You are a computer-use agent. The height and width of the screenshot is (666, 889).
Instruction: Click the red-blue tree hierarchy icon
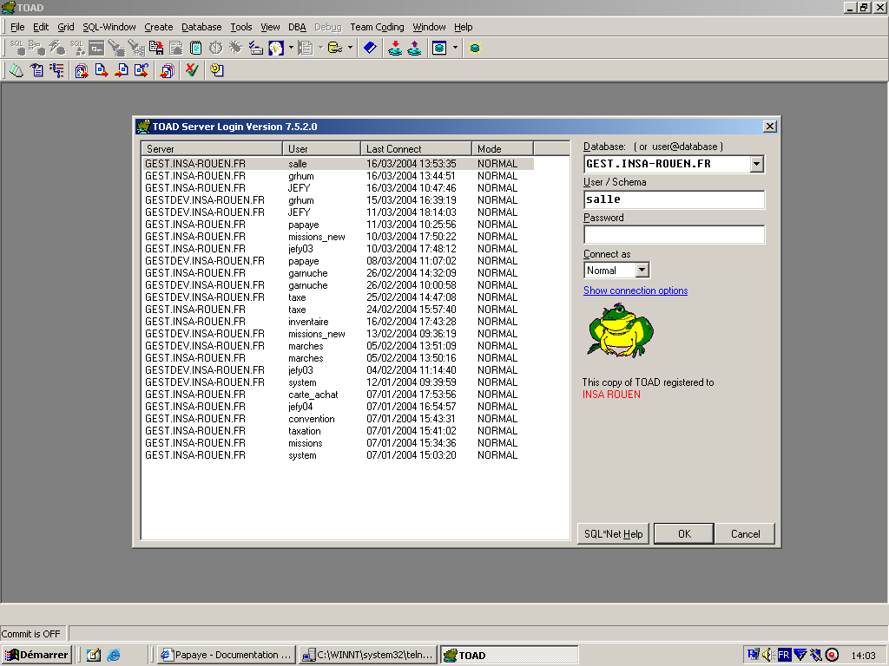pyautogui.click(x=56, y=70)
